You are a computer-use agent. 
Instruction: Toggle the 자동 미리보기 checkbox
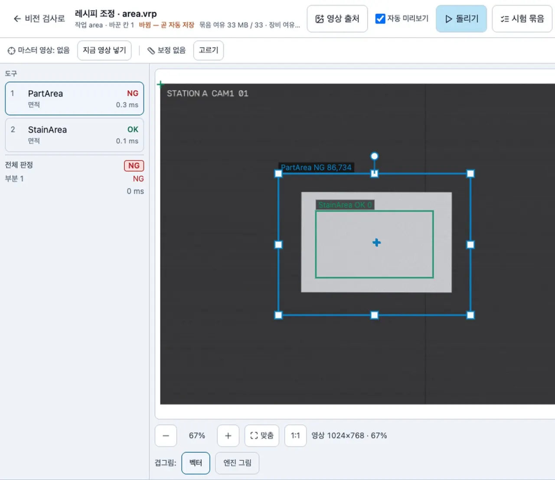pos(380,19)
